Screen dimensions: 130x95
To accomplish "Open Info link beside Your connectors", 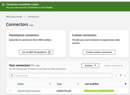I will (38, 66).
